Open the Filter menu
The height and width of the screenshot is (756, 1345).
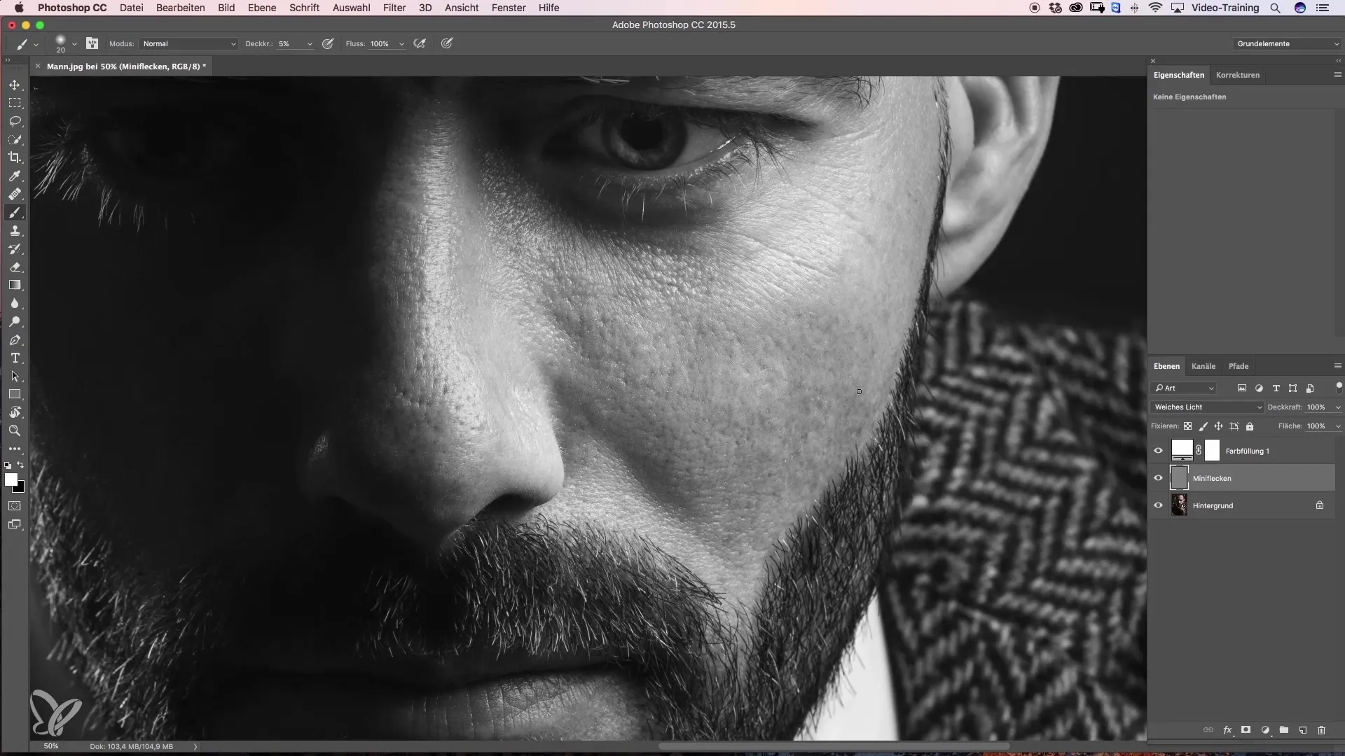click(x=394, y=8)
